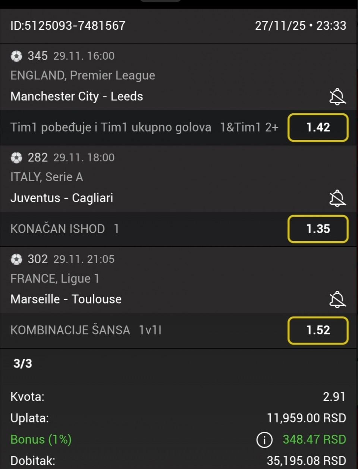Select the 1.52 odds box
The width and height of the screenshot is (358, 469).
coord(318,330)
